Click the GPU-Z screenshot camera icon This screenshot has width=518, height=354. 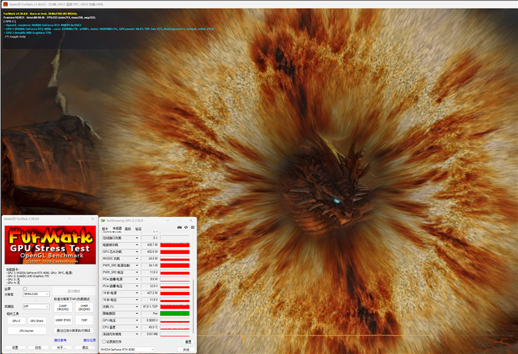click(179, 228)
